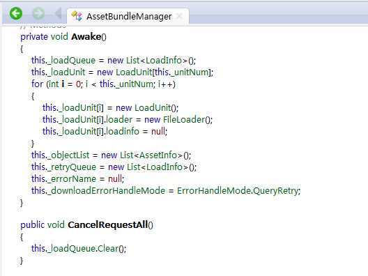Select the _errorName field reference
The image size is (368, 276).
[72, 179]
